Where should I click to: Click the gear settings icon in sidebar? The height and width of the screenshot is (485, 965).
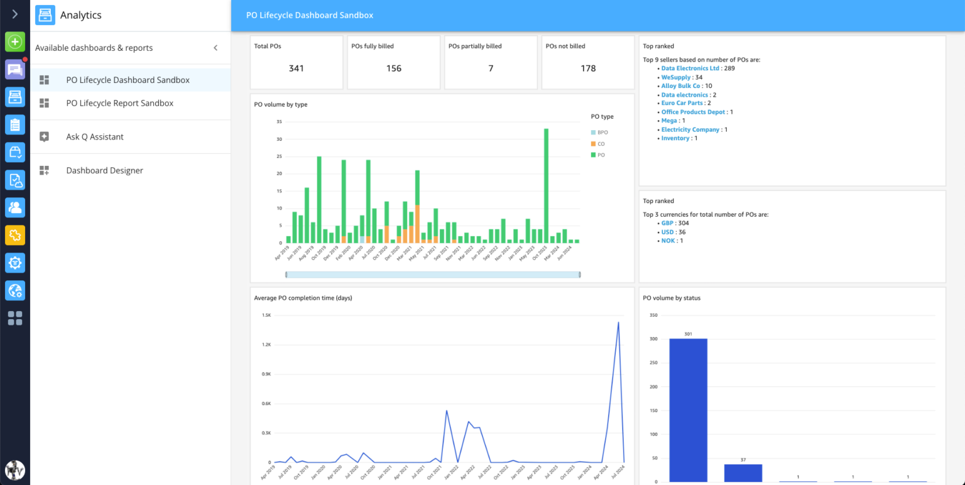15,263
